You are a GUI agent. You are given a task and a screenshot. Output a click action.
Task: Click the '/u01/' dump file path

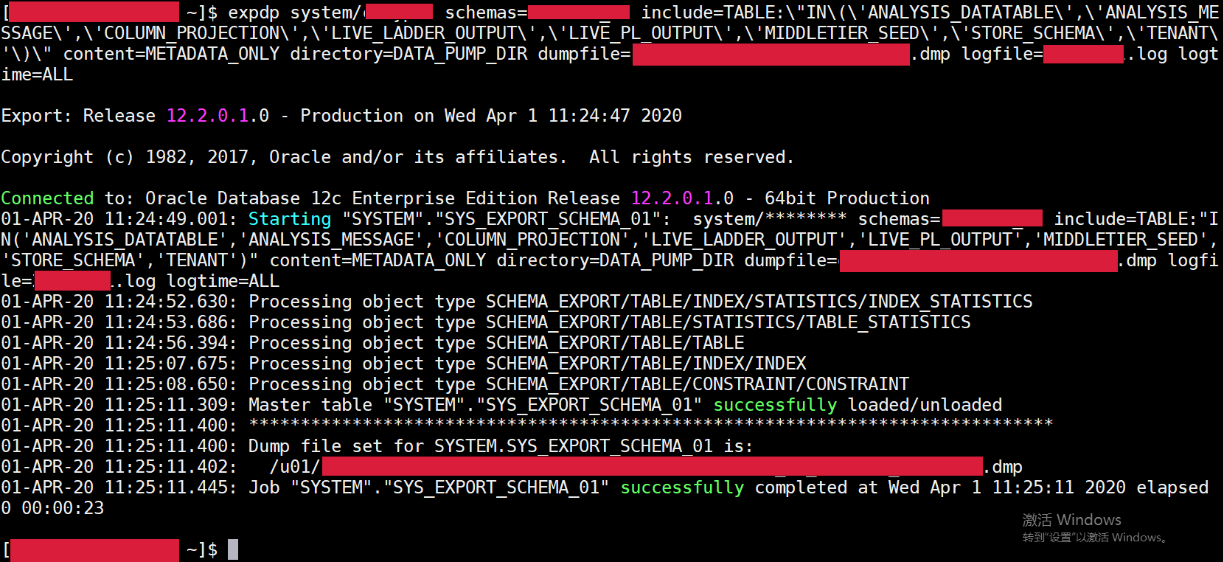(646, 467)
